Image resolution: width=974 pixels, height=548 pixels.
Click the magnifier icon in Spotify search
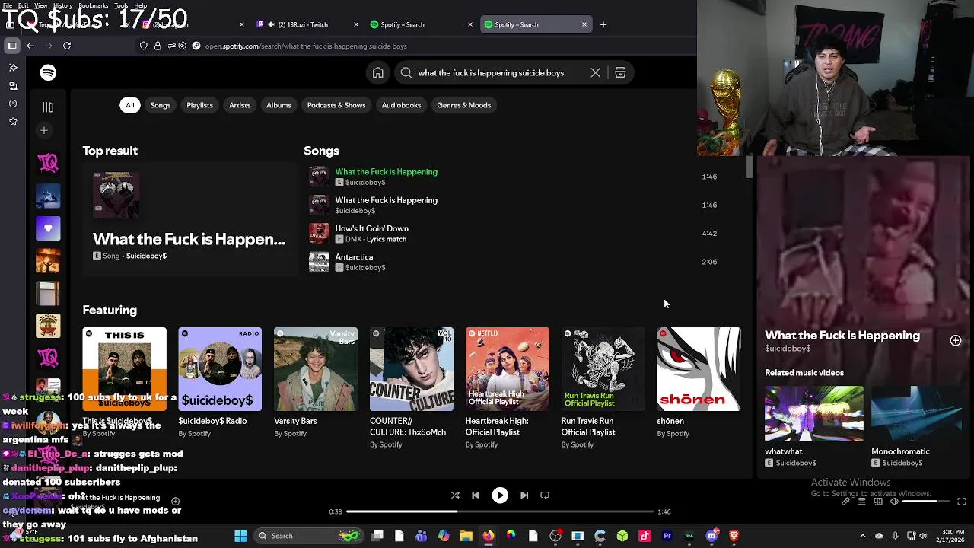[x=406, y=73]
